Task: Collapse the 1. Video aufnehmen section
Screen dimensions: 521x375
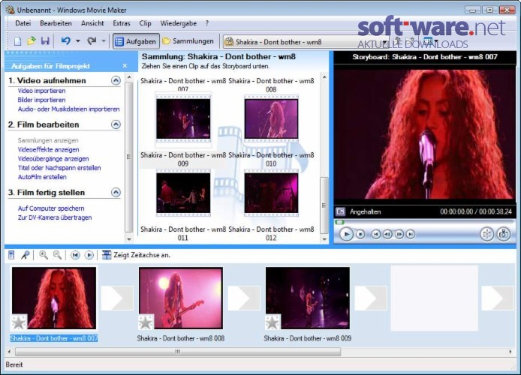Action: [116, 81]
